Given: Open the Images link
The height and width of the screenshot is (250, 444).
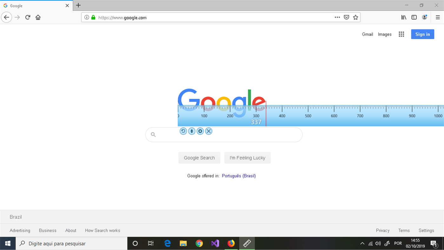Looking at the screenshot, I should click(385, 34).
